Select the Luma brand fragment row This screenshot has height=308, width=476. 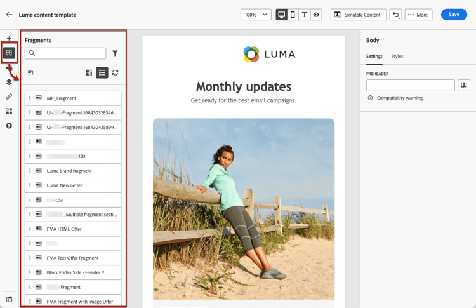point(73,171)
